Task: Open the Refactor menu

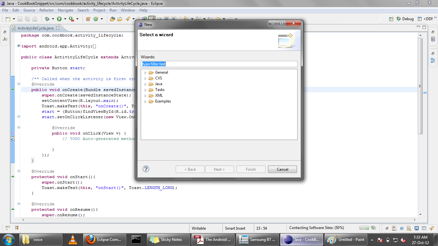Action: point(46,10)
